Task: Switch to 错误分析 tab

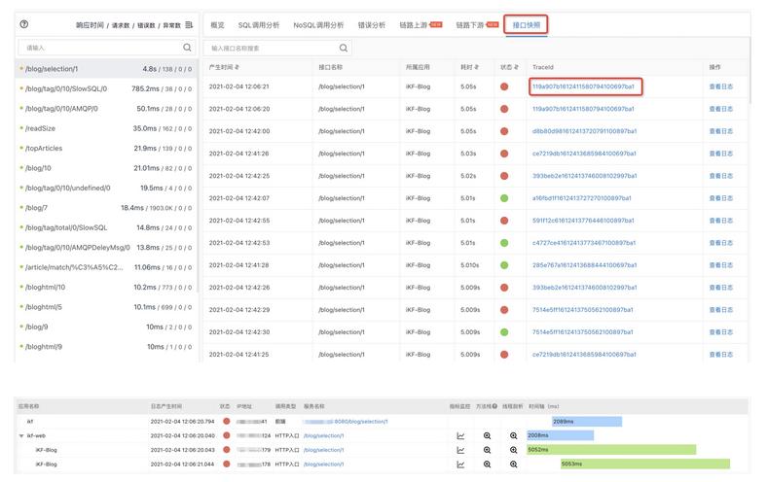Action: [x=371, y=25]
